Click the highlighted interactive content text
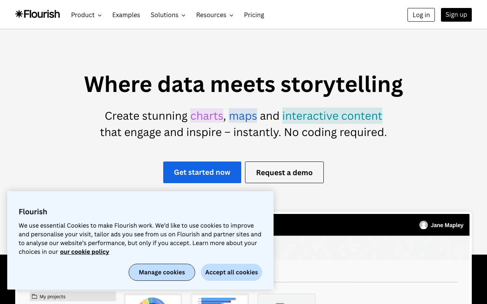The image size is (487, 304). (x=332, y=116)
